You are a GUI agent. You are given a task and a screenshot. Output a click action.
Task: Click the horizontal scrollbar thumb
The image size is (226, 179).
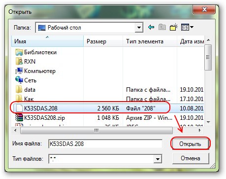[x=97, y=131]
